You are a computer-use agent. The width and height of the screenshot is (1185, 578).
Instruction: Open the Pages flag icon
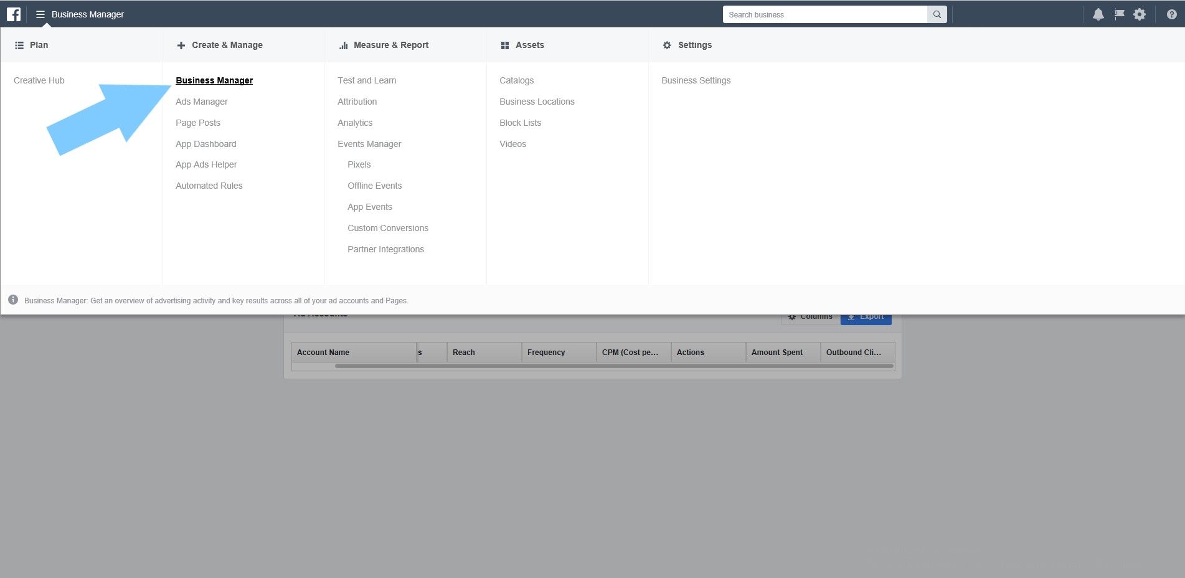[1119, 14]
